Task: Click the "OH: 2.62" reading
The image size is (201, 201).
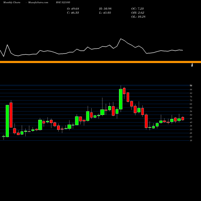Action: pyautogui.click(x=137, y=13)
